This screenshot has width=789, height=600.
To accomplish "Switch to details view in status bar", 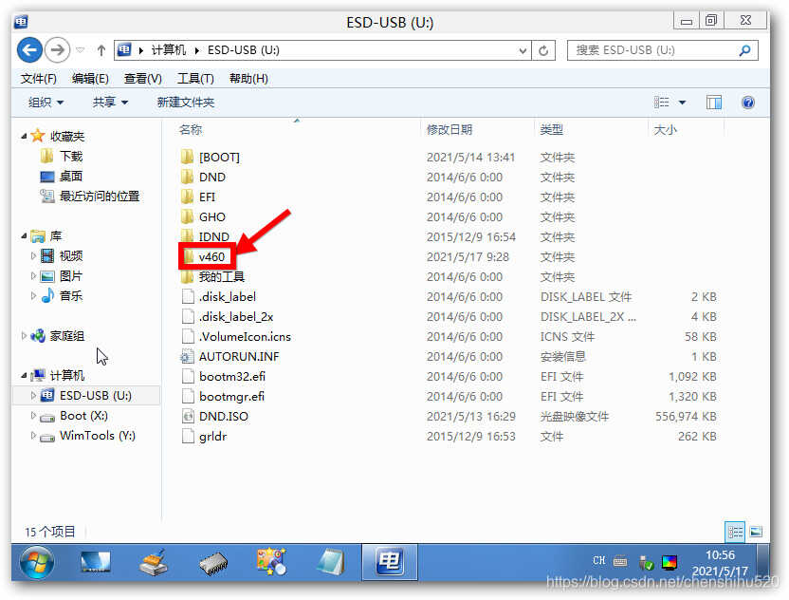I will (x=735, y=532).
